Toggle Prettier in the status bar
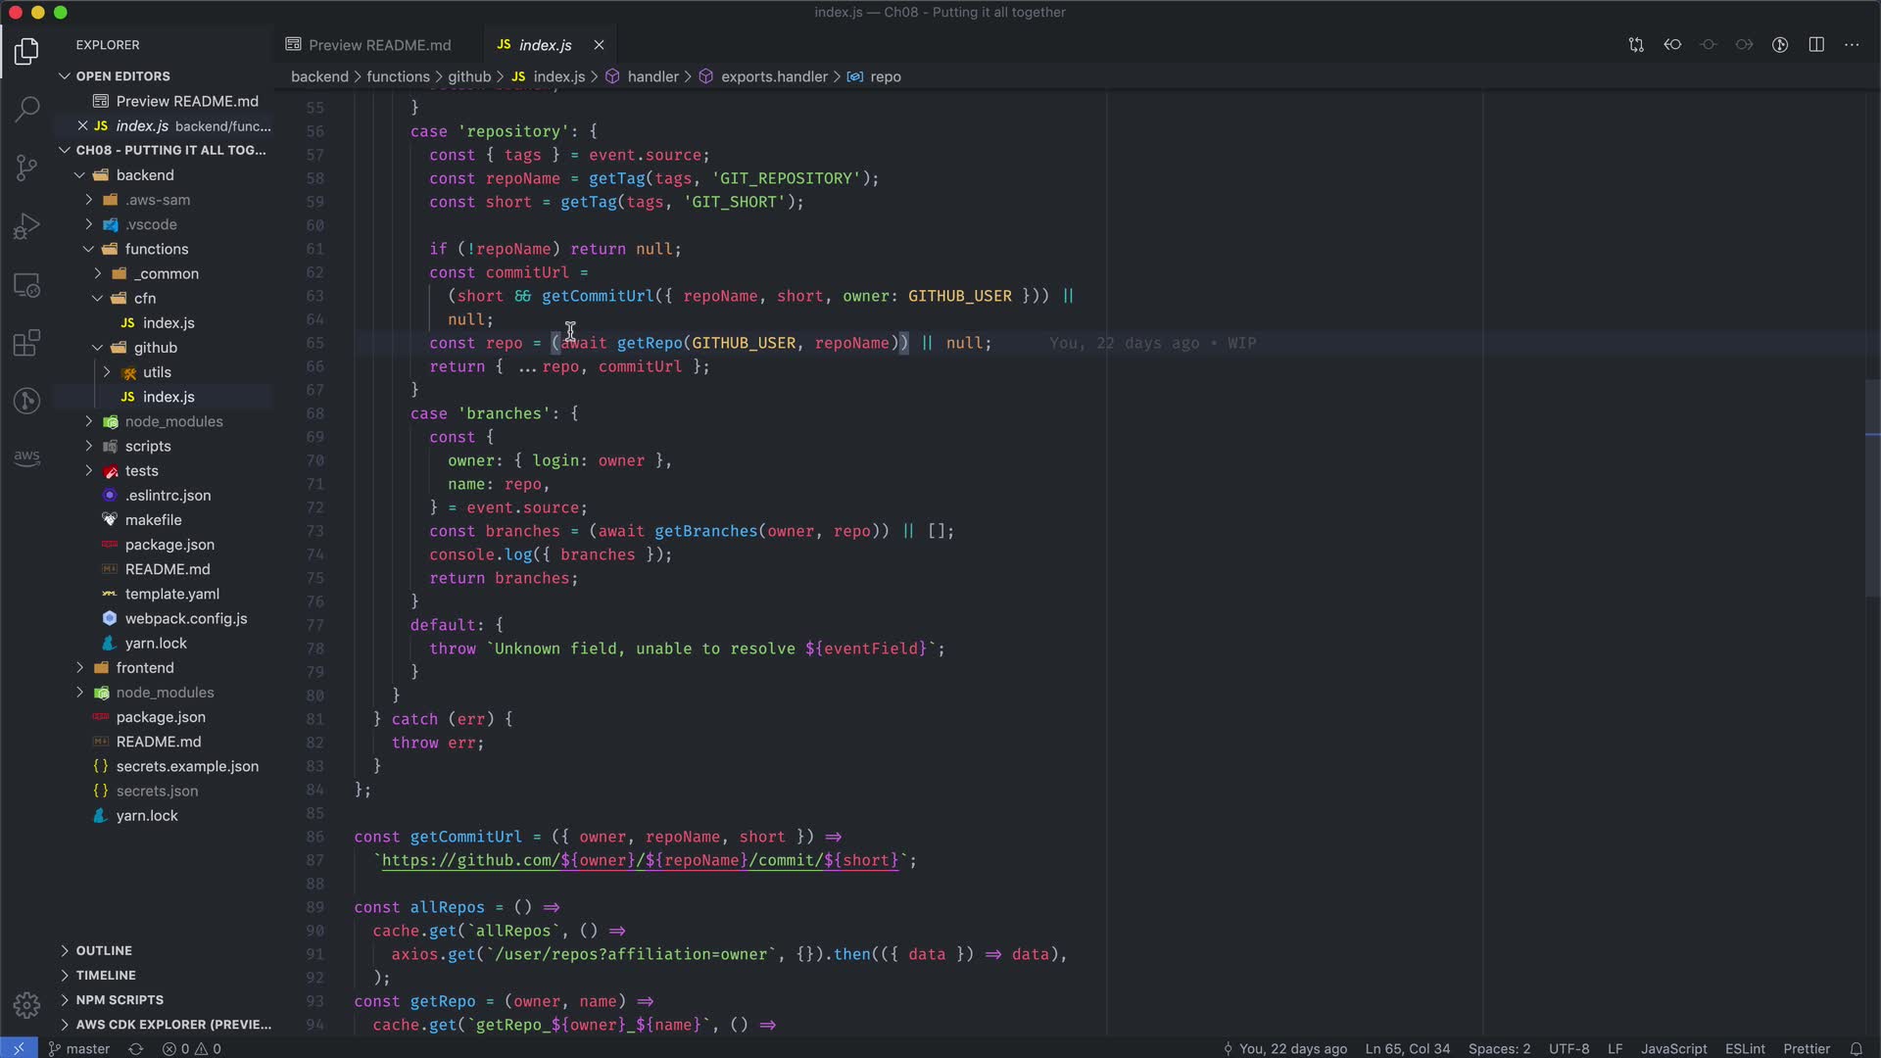This screenshot has width=1881, height=1058. pos(1806,1048)
